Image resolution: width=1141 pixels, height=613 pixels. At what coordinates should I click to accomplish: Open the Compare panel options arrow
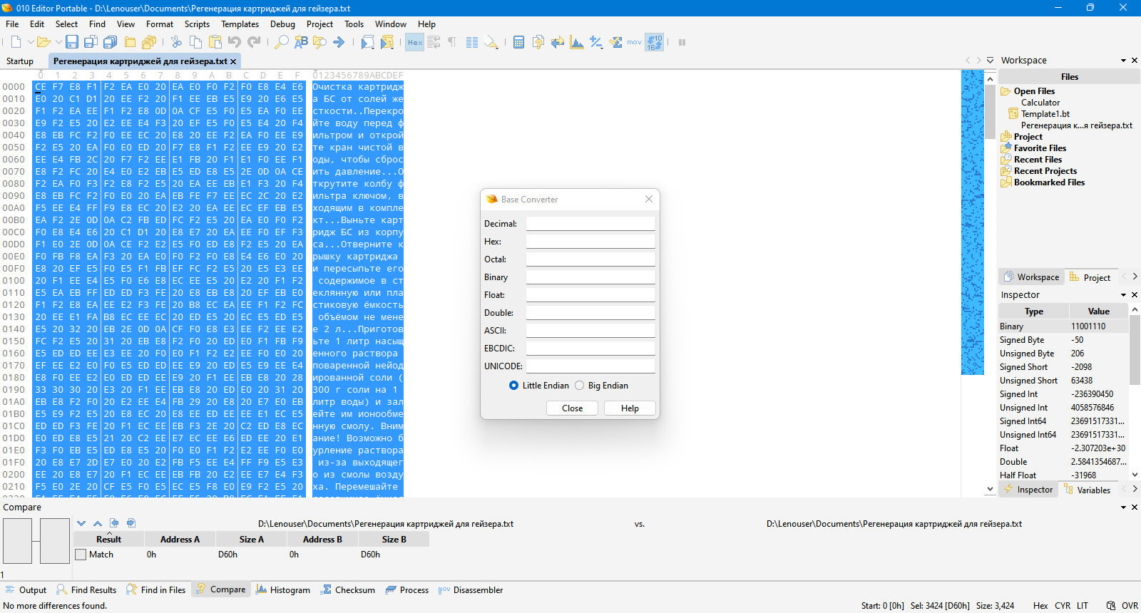[1123, 508]
